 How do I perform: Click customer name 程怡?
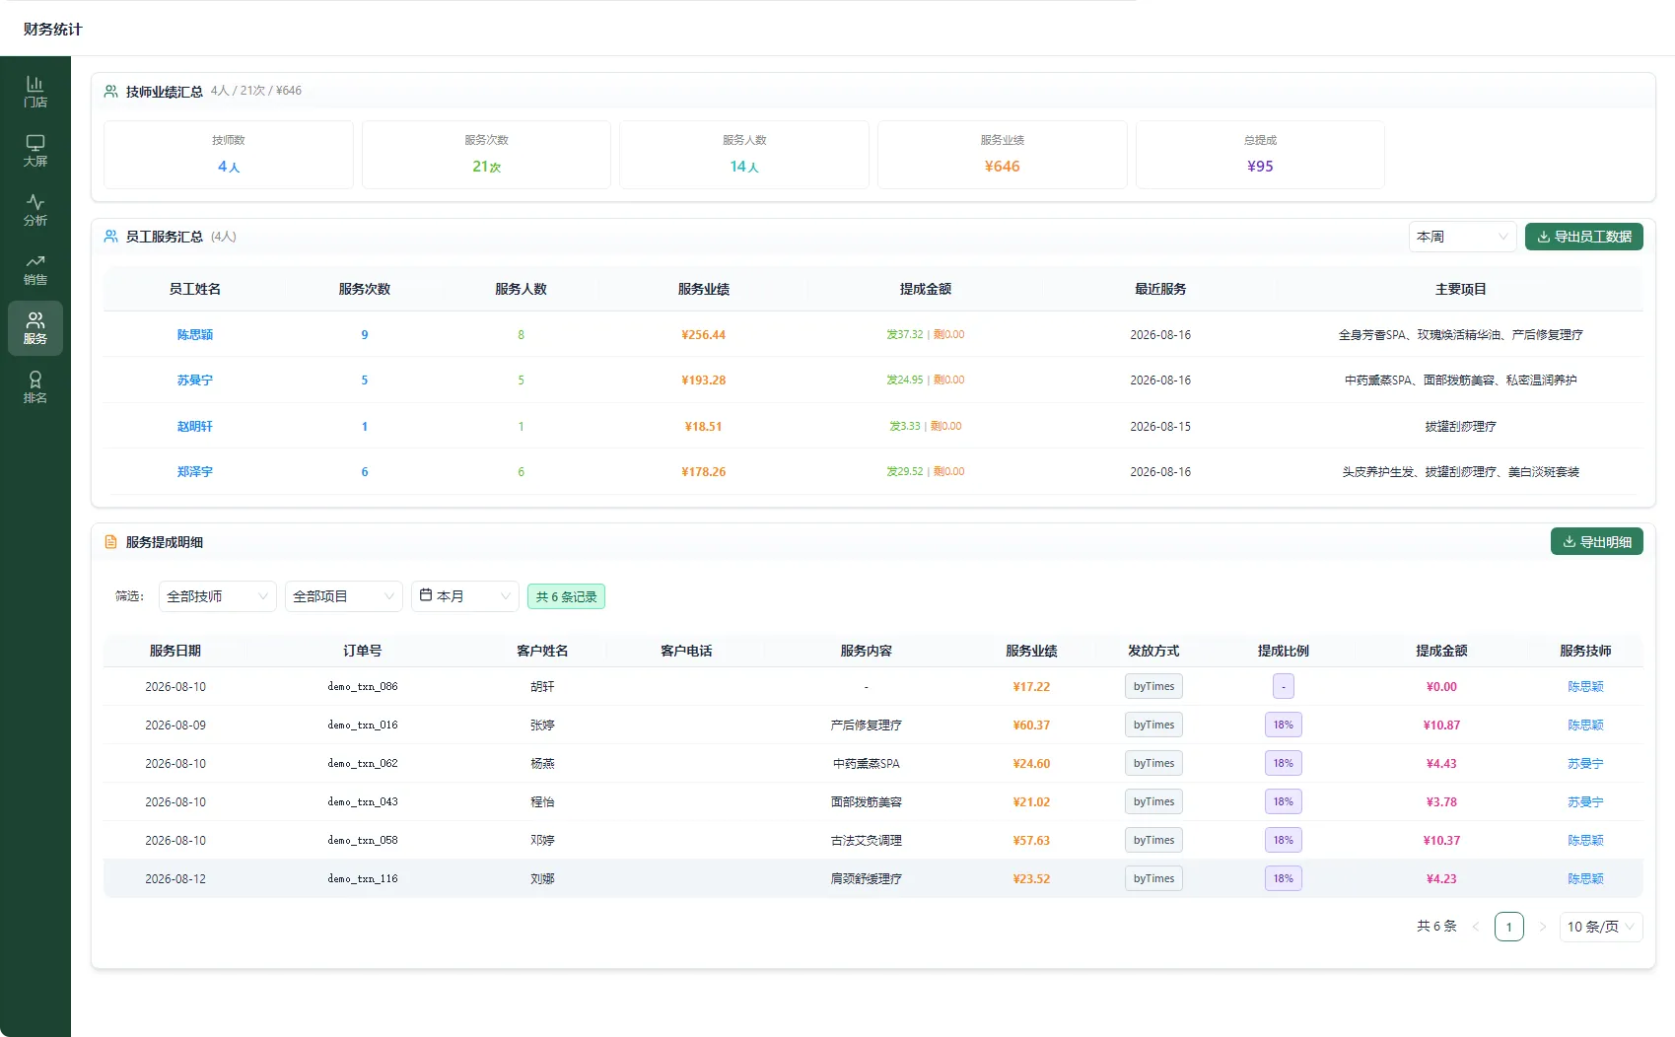[x=542, y=802]
